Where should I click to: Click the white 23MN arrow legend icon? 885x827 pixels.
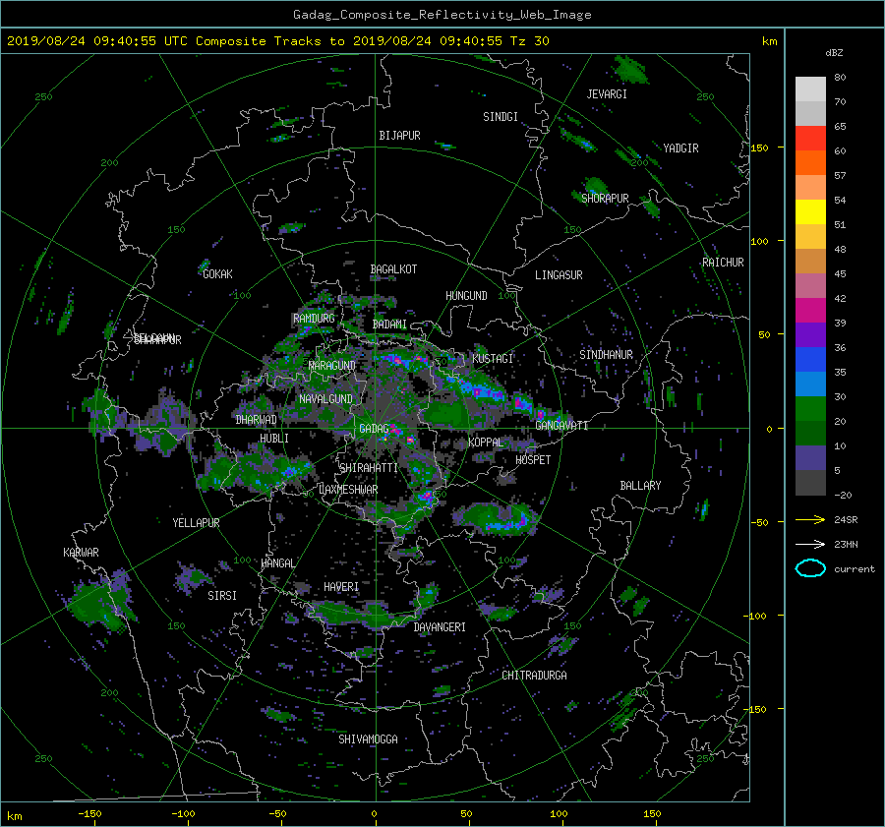coord(810,544)
